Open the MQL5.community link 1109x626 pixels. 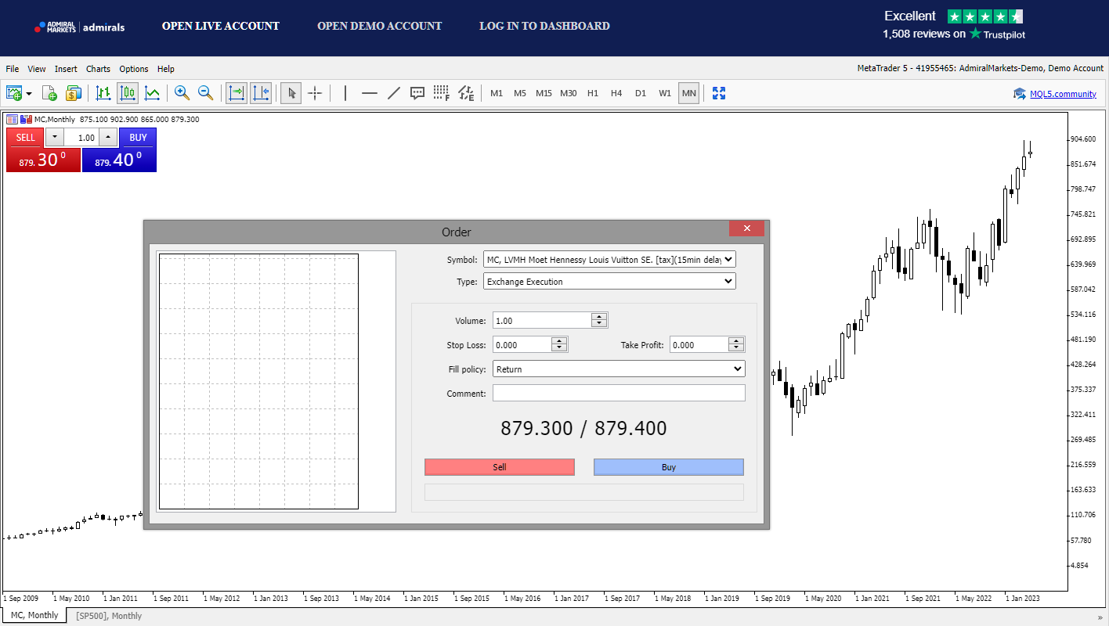click(1063, 94)
